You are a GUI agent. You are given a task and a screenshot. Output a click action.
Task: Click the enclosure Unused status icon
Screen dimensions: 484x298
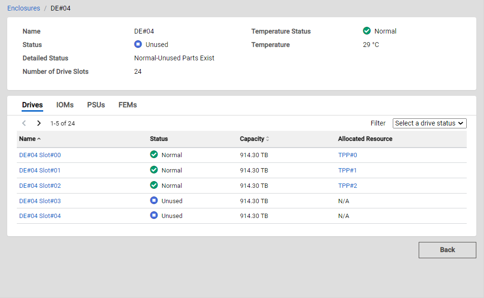click(x=138, y=45)
